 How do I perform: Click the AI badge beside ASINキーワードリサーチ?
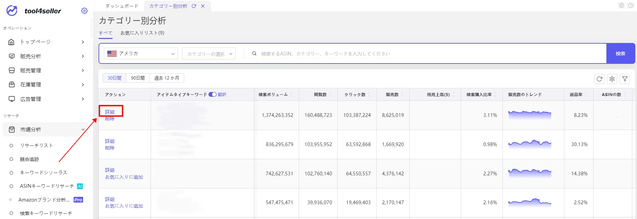pos(80,186)
